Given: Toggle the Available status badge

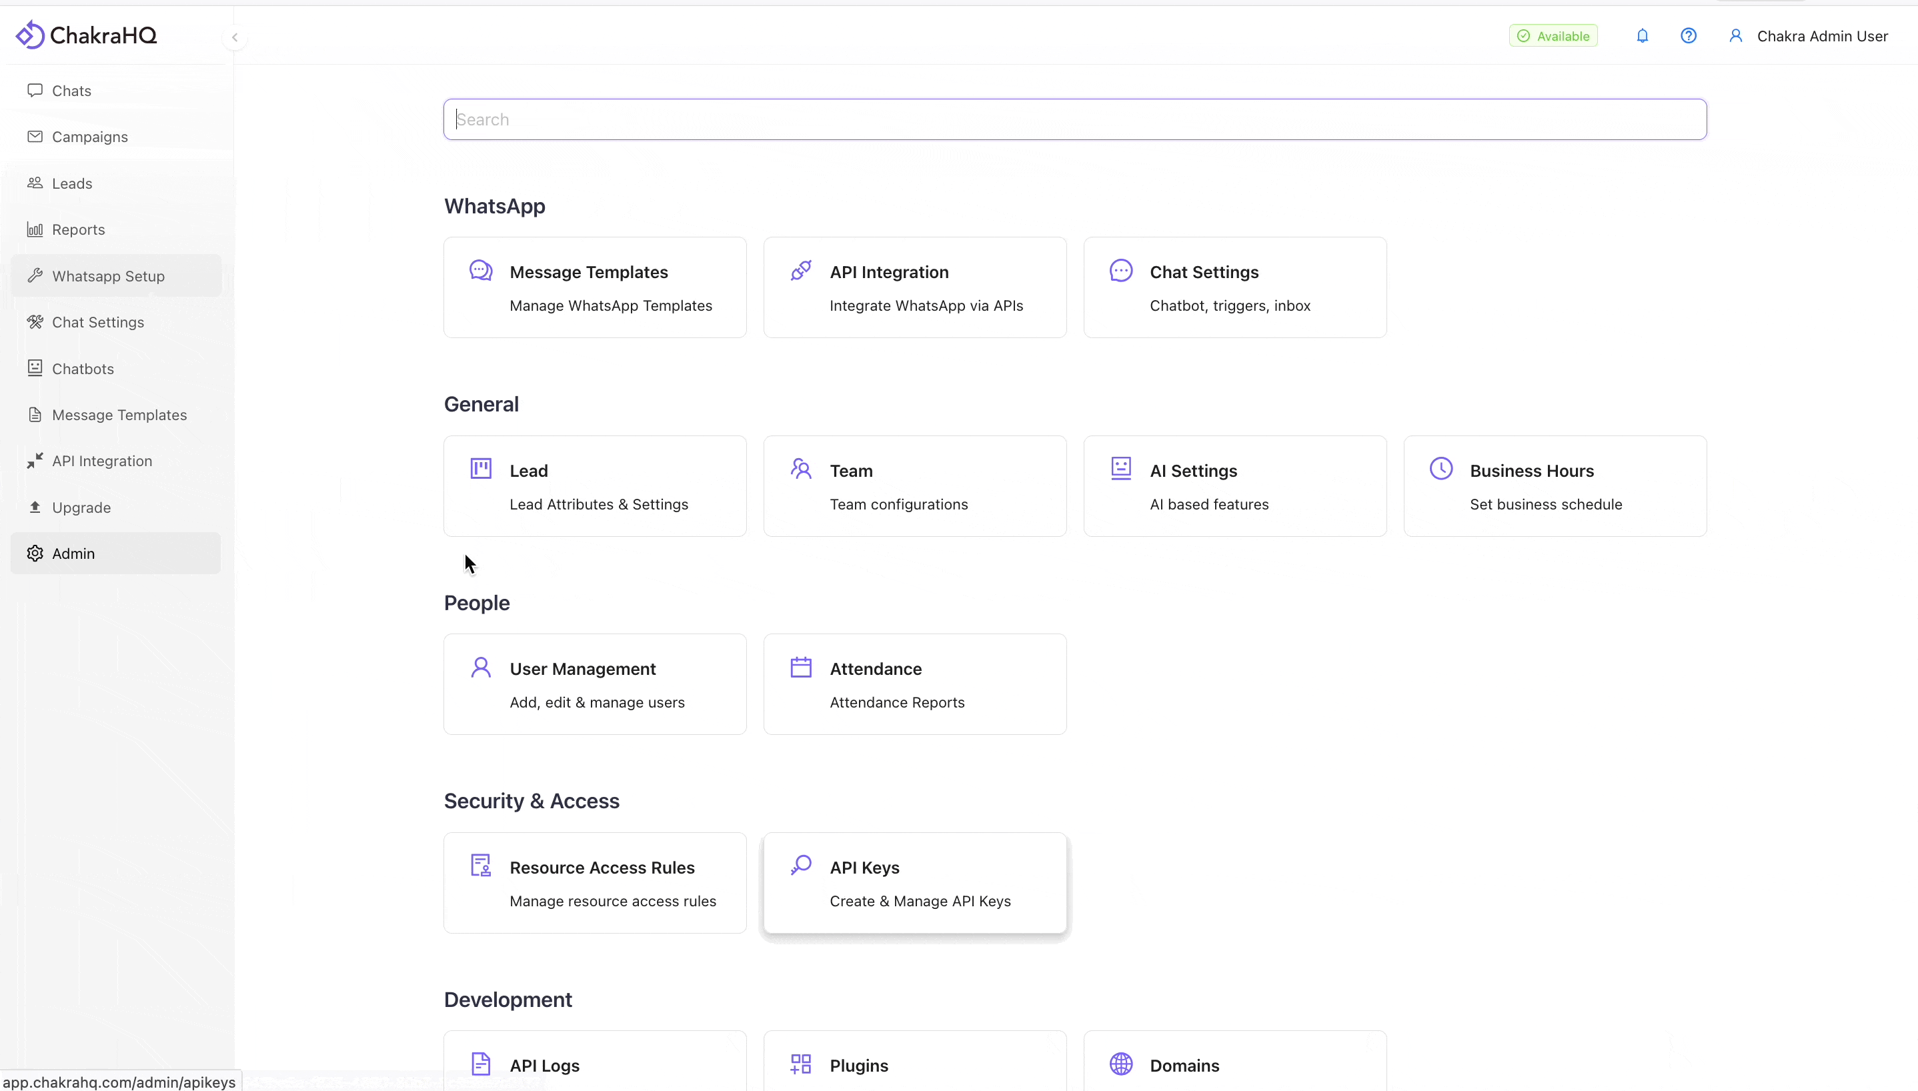Looking at the screenshot, I should [x=1553, y=36].
